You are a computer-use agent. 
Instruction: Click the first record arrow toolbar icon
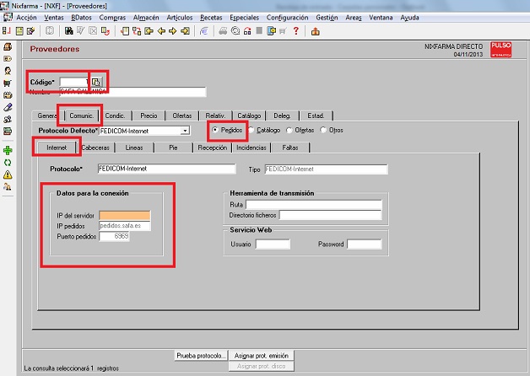pos(149,31)
